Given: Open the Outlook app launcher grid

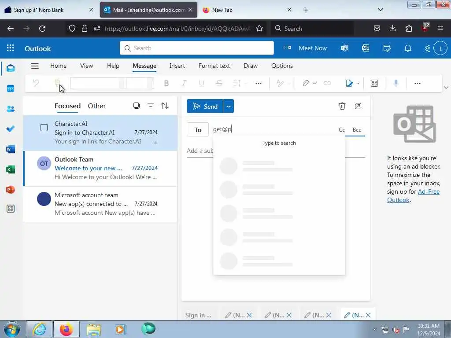Looking at the screenshot, I should 11,48.
